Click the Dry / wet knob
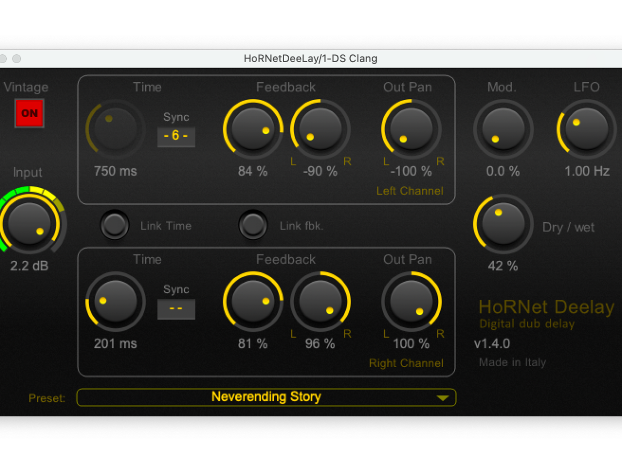The height and width of the screenshot is (466, 622). [x=503, y=224]
